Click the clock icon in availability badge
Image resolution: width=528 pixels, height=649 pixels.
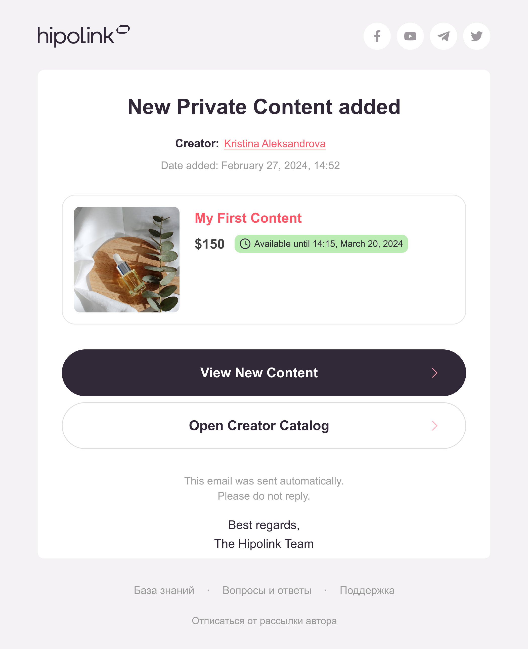click(245, 244)
